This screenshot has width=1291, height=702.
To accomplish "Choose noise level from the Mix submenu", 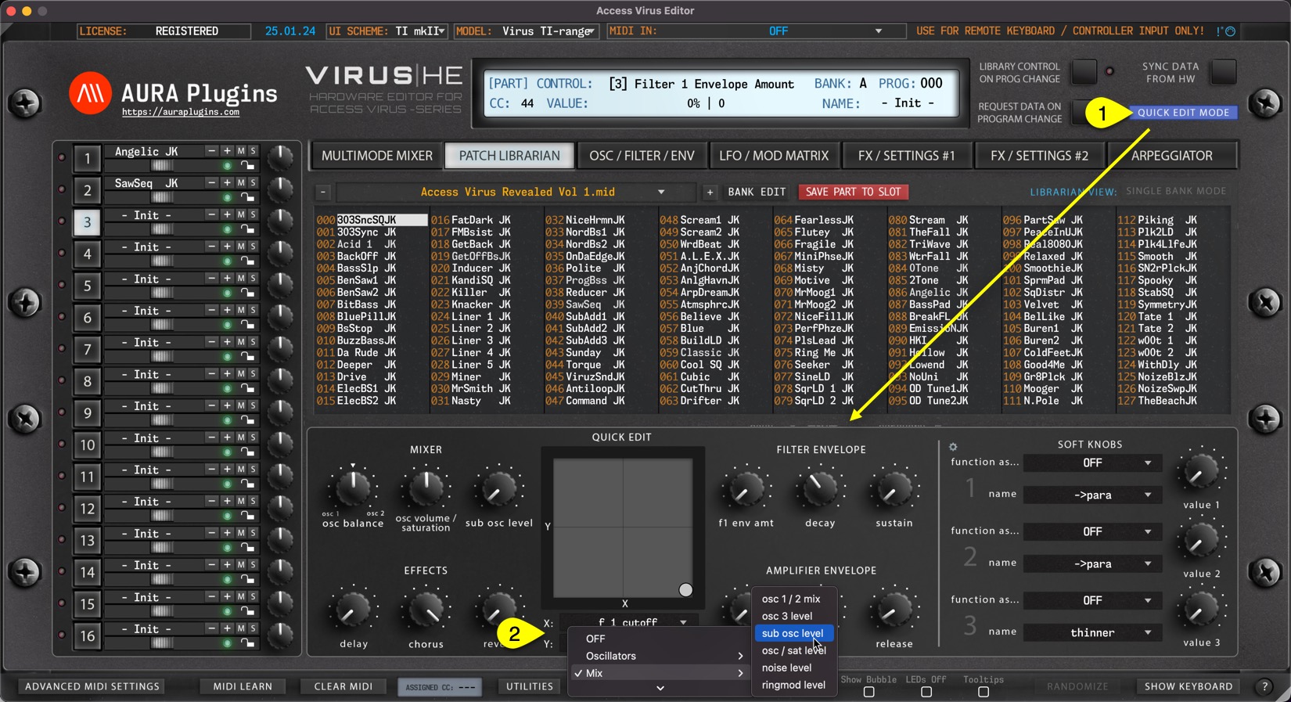I will tap(786, 668).
